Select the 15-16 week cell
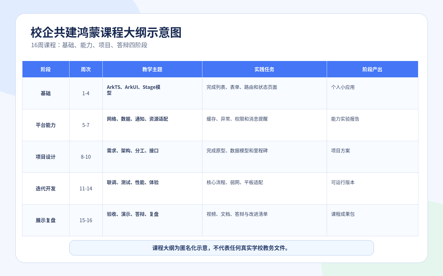Screen dimensions: 443x276 point(86,220)
